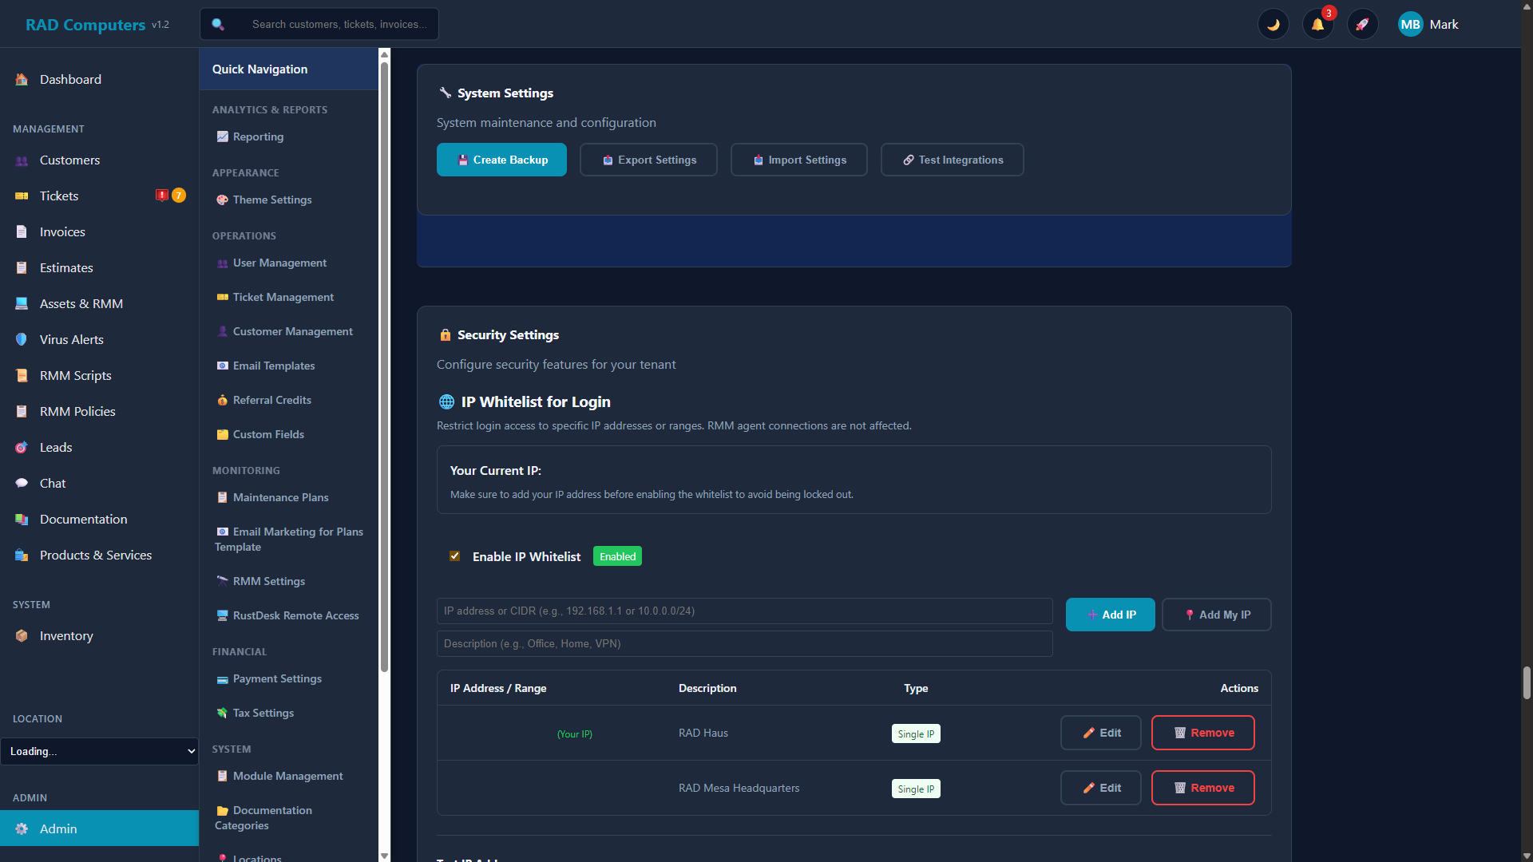This screenshot has width=1533, height=862.
Task: Click the dark mode moon icon
Action: [x=1273, y=24]
